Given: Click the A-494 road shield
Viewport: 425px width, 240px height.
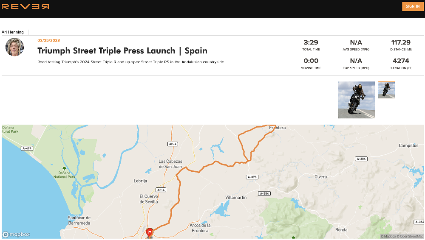Looking at the screenshot, I should coord(27,148).
